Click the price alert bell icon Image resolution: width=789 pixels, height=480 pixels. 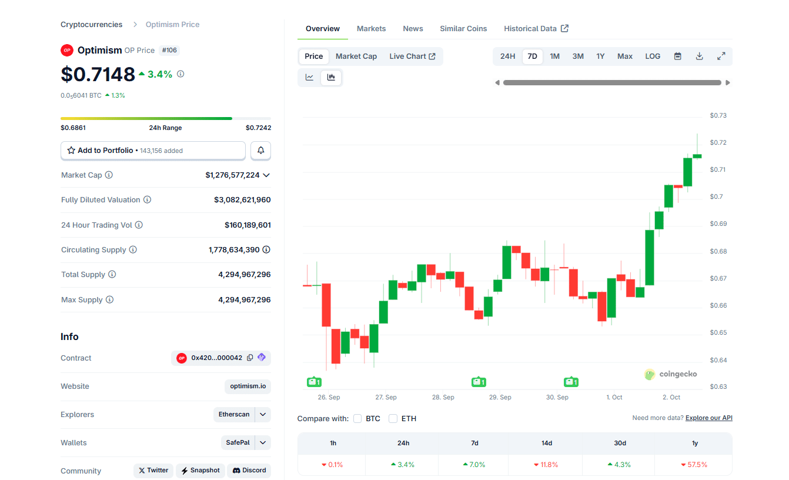pos(260,151)
